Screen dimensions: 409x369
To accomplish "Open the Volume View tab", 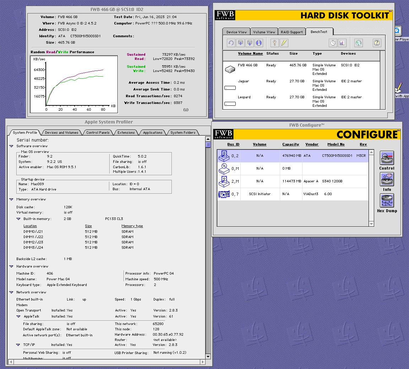I will click(x=264, y=32).
